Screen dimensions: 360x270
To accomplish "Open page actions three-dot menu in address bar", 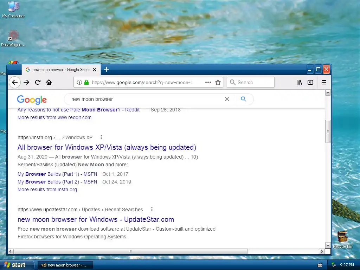I will click(x=208, y=82).
